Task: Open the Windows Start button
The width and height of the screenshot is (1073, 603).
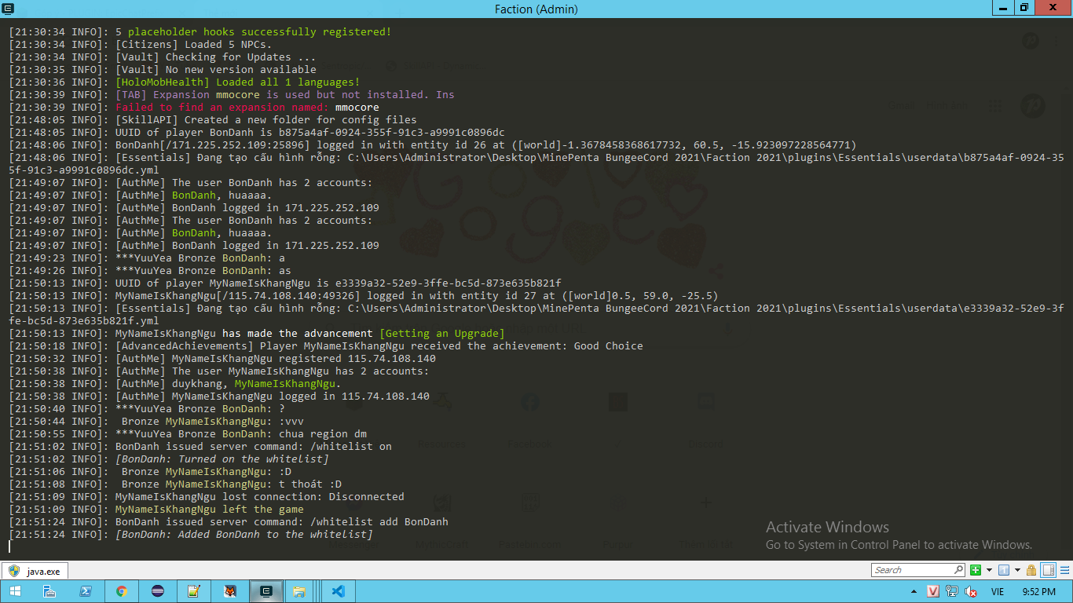Action: coord(16,591)
